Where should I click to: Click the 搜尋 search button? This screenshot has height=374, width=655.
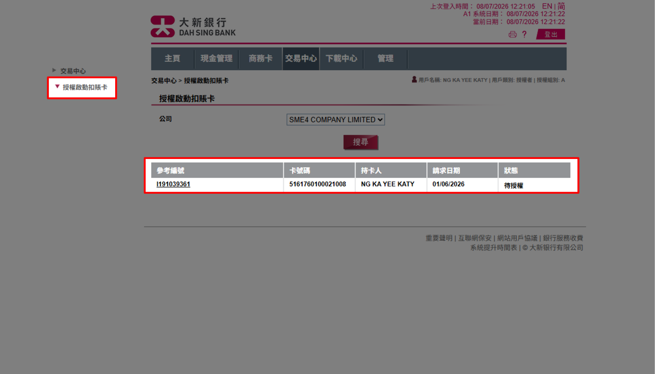(360, 142)
